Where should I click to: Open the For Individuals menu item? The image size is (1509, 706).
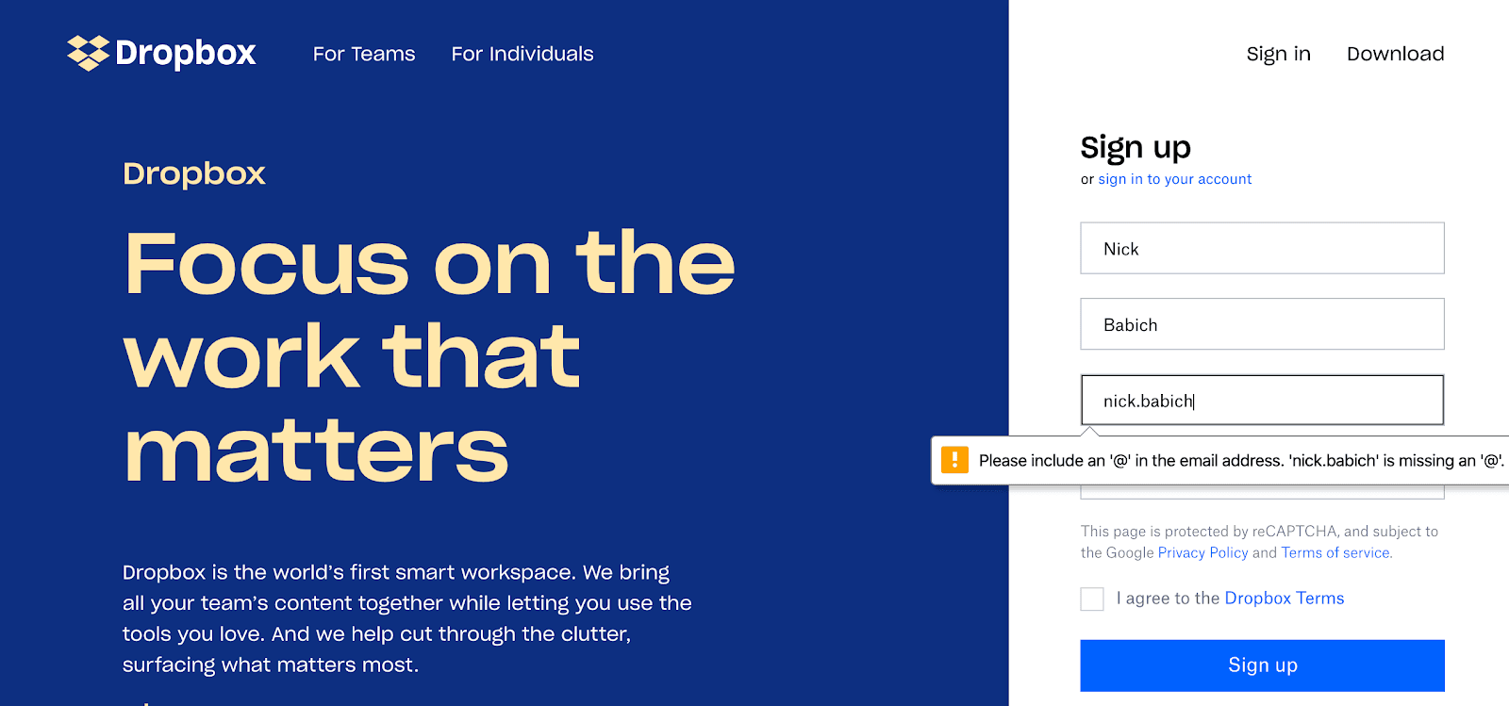coord(522,54)
